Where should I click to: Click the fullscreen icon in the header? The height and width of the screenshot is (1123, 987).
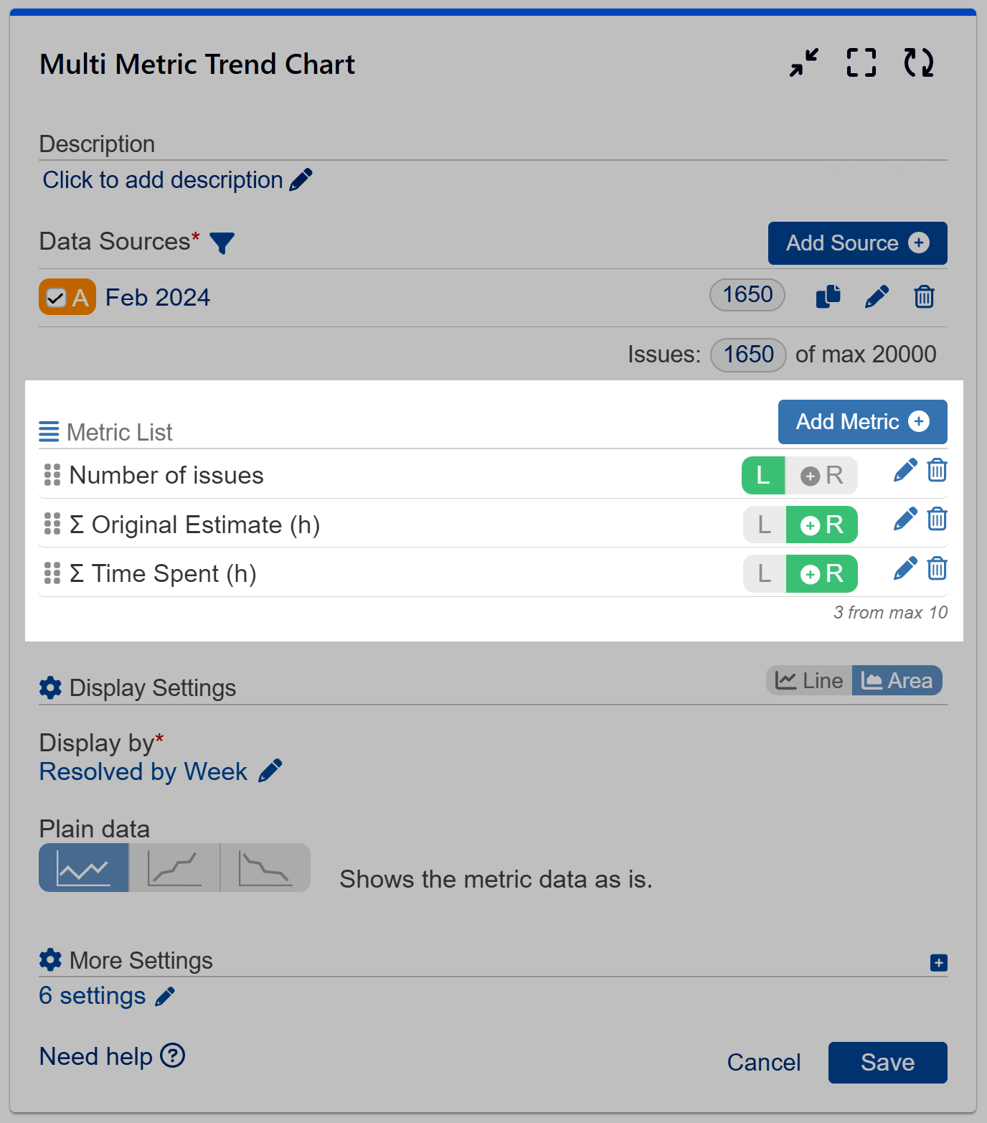861,63
